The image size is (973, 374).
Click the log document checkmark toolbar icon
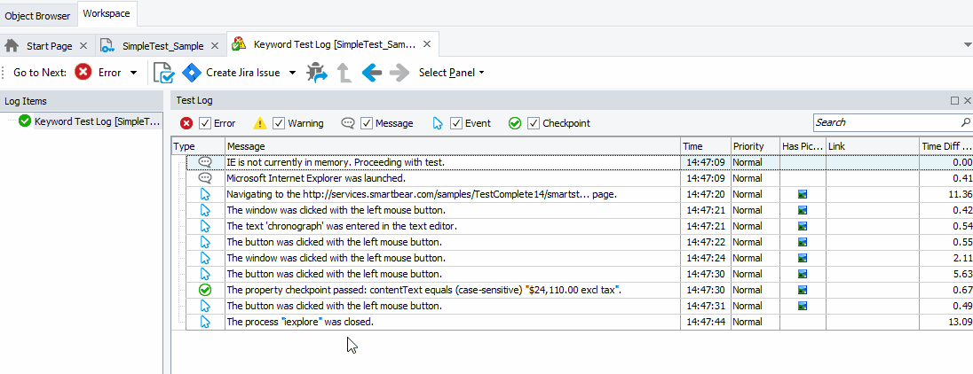point(162,73)
